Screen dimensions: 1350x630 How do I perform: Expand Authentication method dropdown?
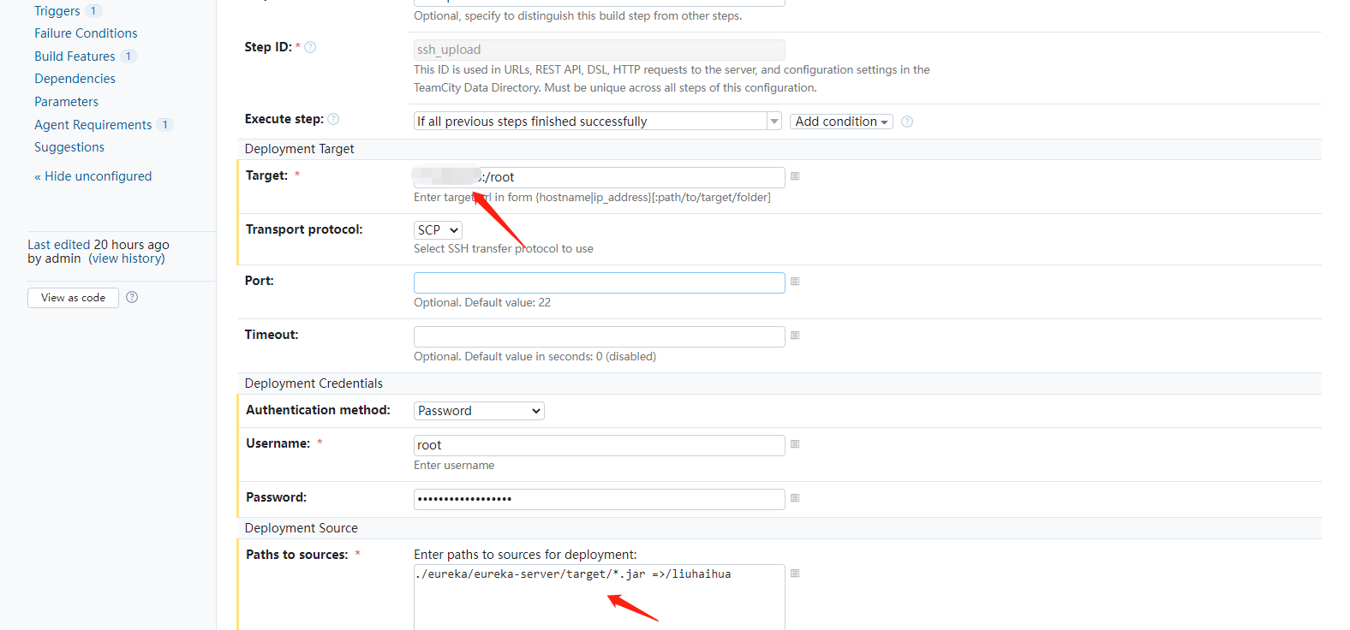point(479,411)
